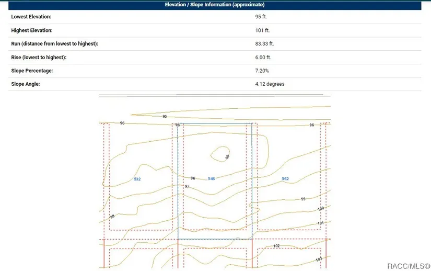Click the 101 ft. highest elevation value
The height and width of the screenshot is (271, 431).
[x=262, y=30]
